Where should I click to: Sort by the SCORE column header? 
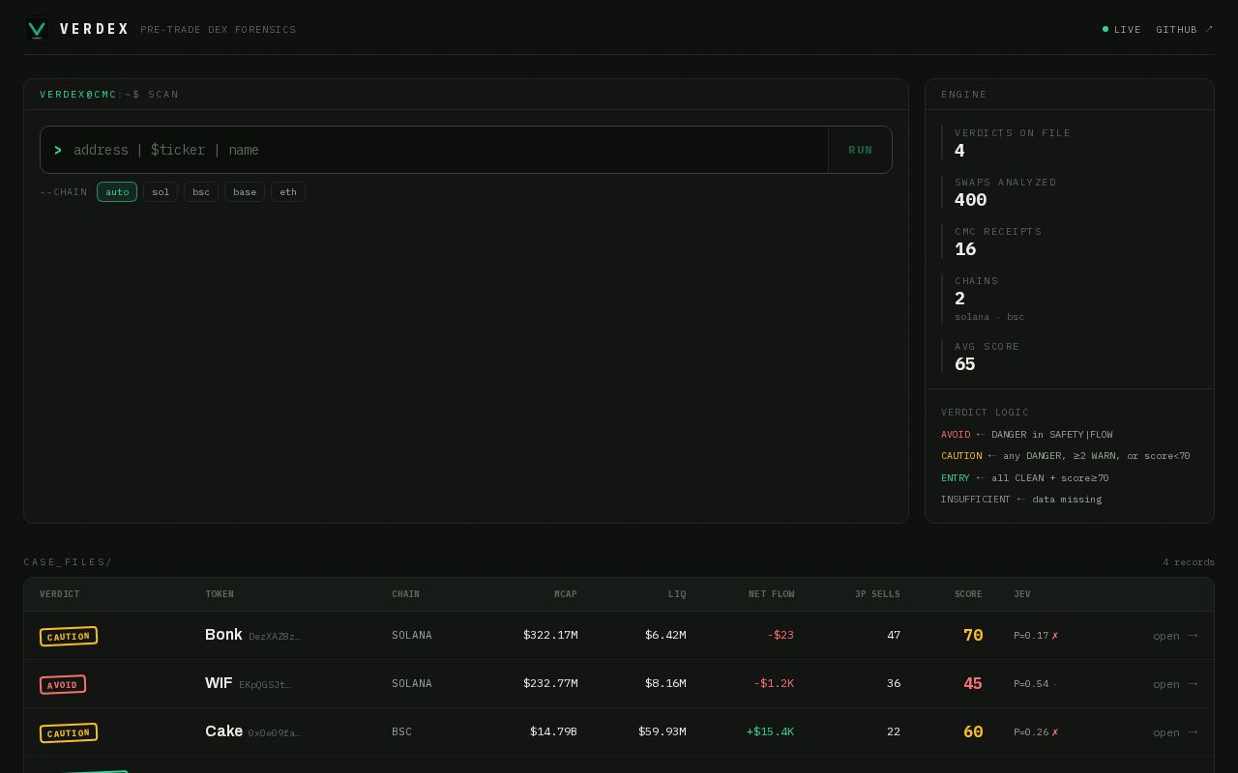968,594
